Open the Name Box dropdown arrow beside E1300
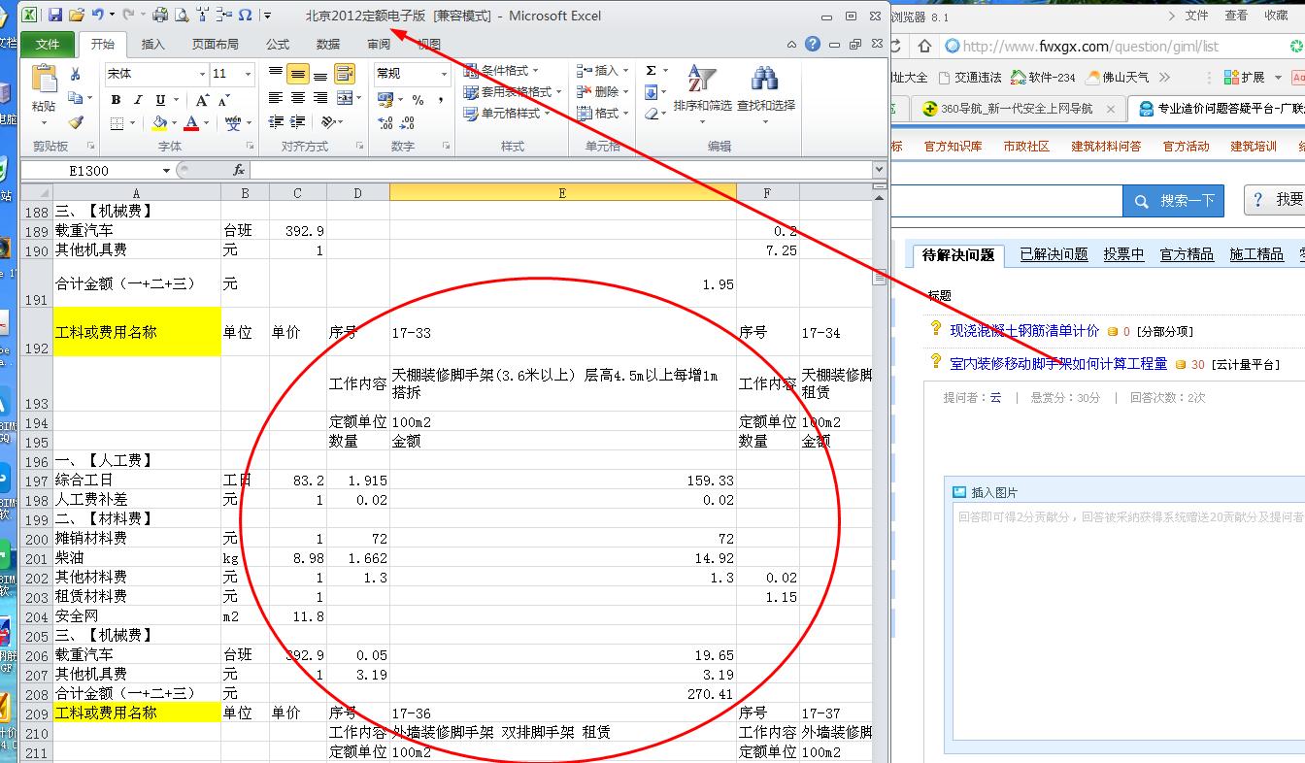The image size is (1305, 763). pos(166,170)
